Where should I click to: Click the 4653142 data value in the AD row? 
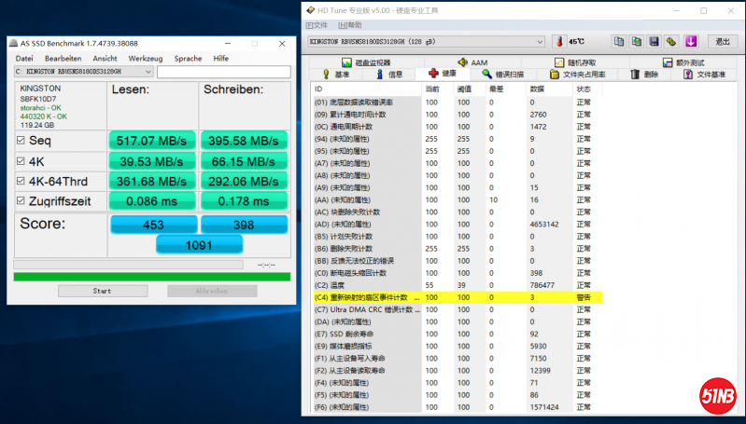click(544, 224)
